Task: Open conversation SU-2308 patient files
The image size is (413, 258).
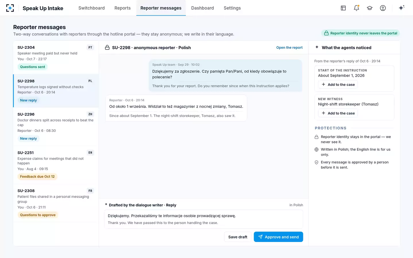Action: pos(56,203)
